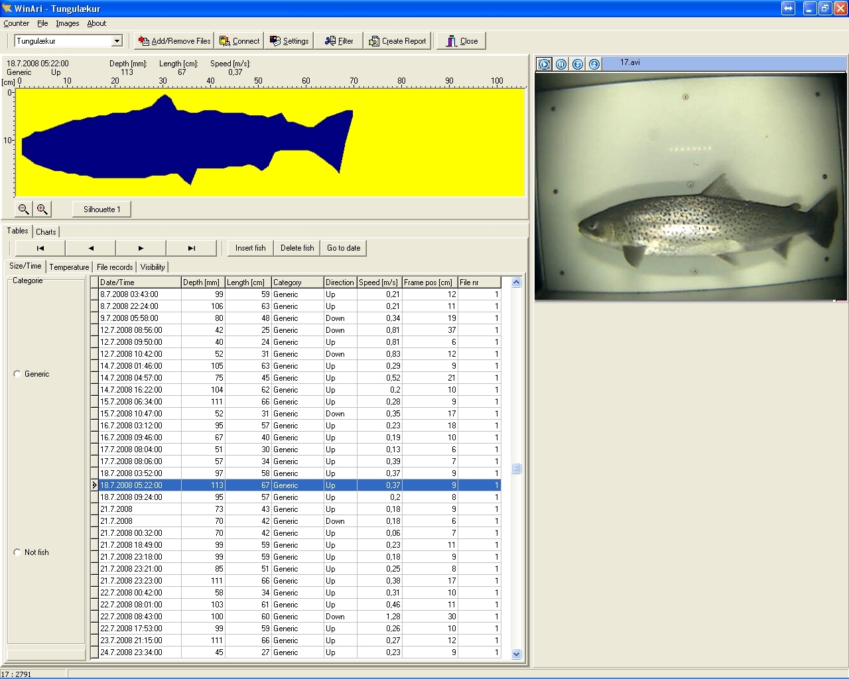The image size is (849, 679).
Task: Jump to last record
Action: 192,248
